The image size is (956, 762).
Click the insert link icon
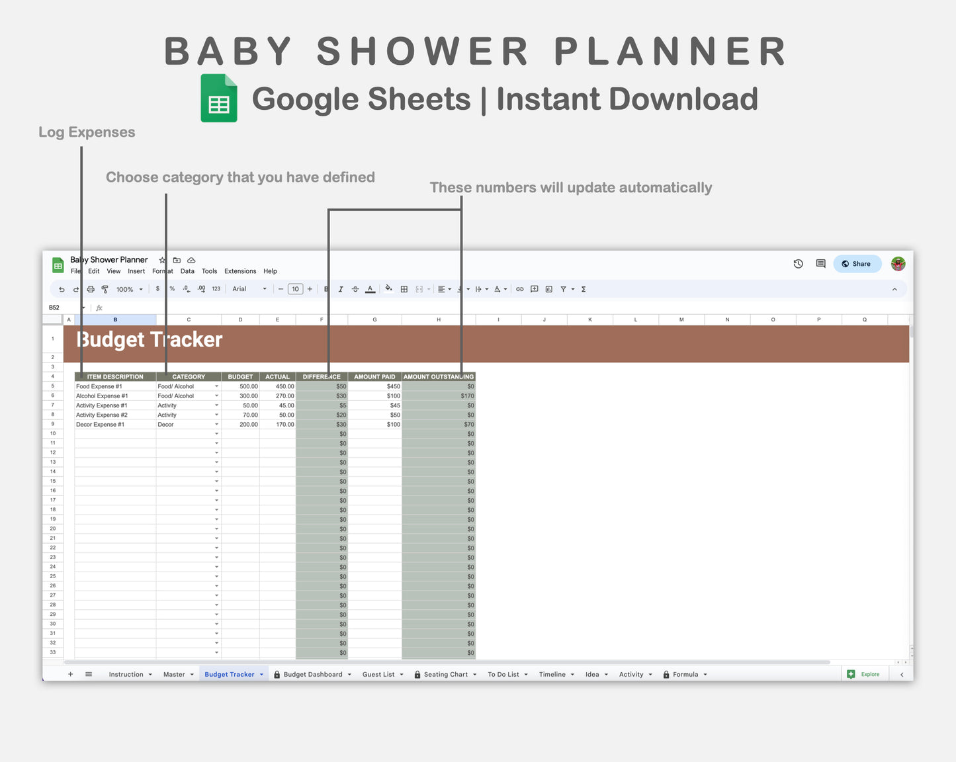coord(520,289)
